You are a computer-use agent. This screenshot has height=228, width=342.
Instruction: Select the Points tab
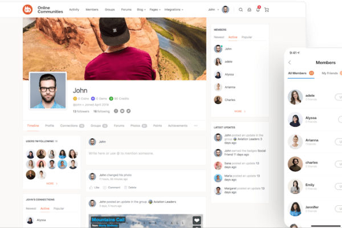coord(157,125)
